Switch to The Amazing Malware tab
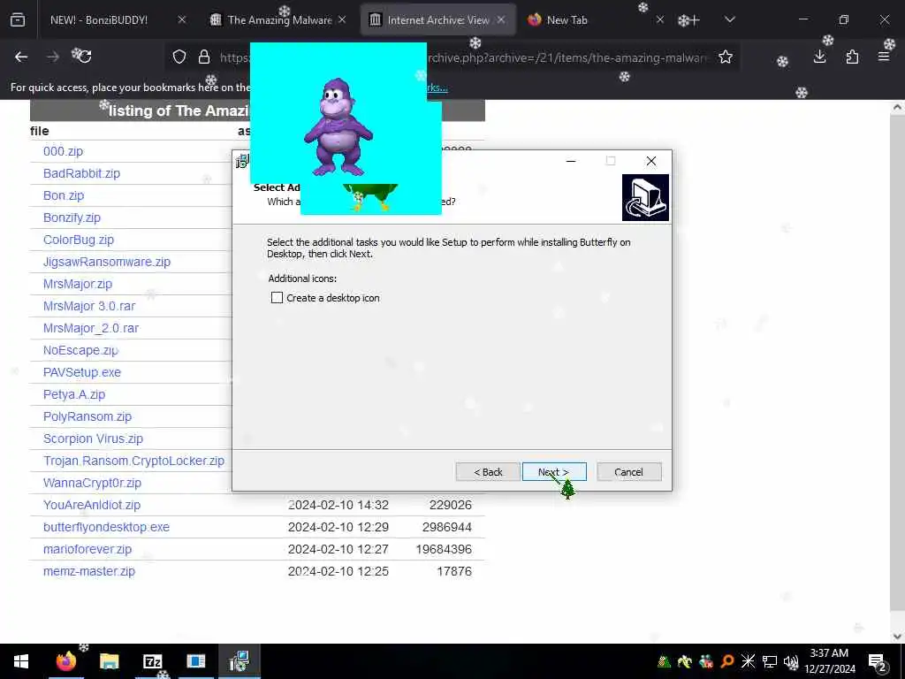Screen dimensions: 905x679 pos(279,19)
